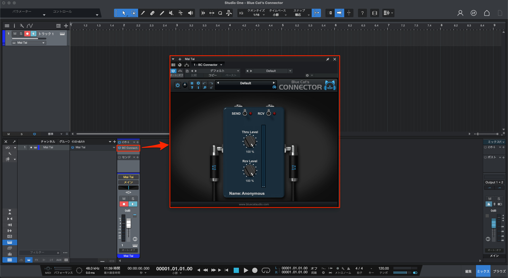
Task: Mute Track 1 in the track list
Action: point(15,34)
